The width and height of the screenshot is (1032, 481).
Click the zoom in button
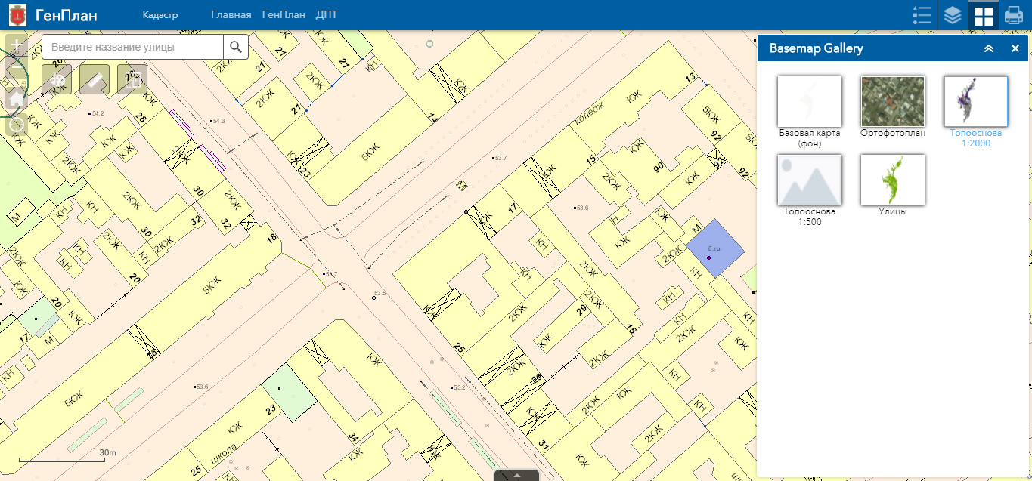16,44
